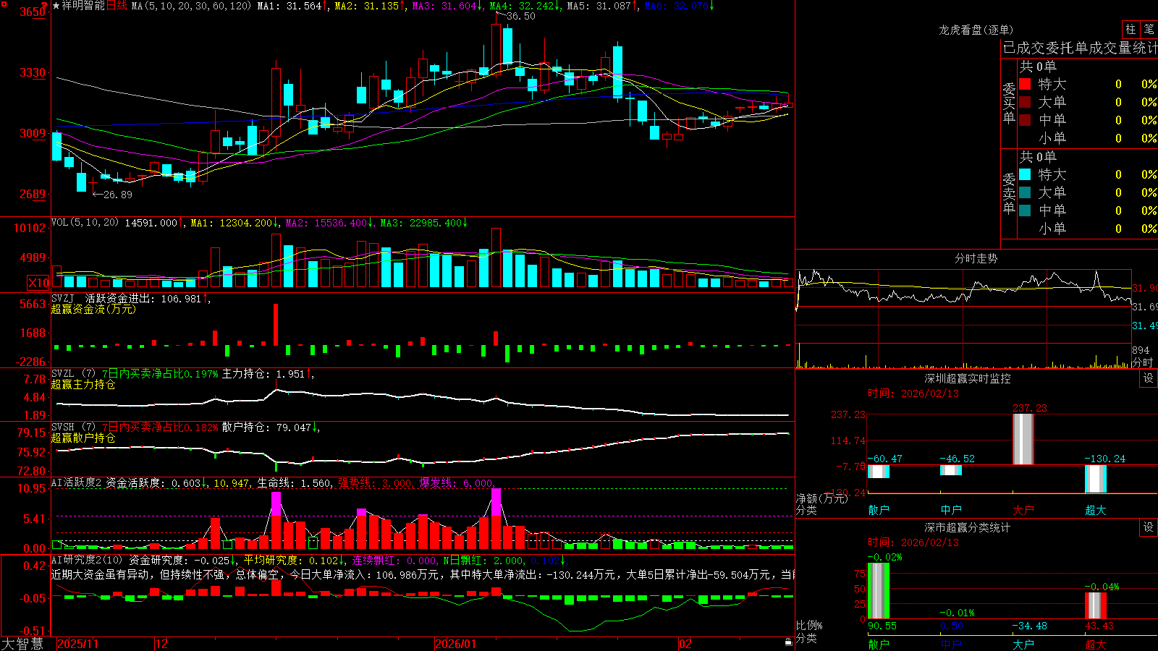Click the -130.24 超大 bar in 深圳超赢实时监控
Viewport: 1158px width, 651px height.
pyautogui.click(x=1096, y=478)
